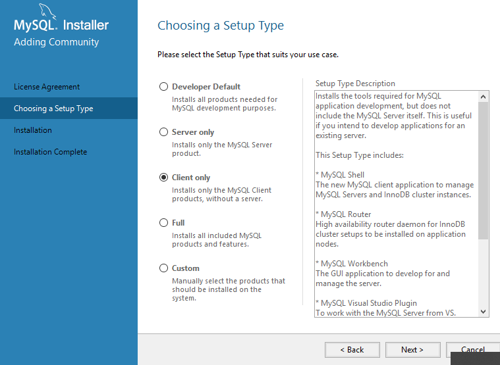Select the Developer Default radio button
Screen dimensions: 500x365
(x=163, y=87)
